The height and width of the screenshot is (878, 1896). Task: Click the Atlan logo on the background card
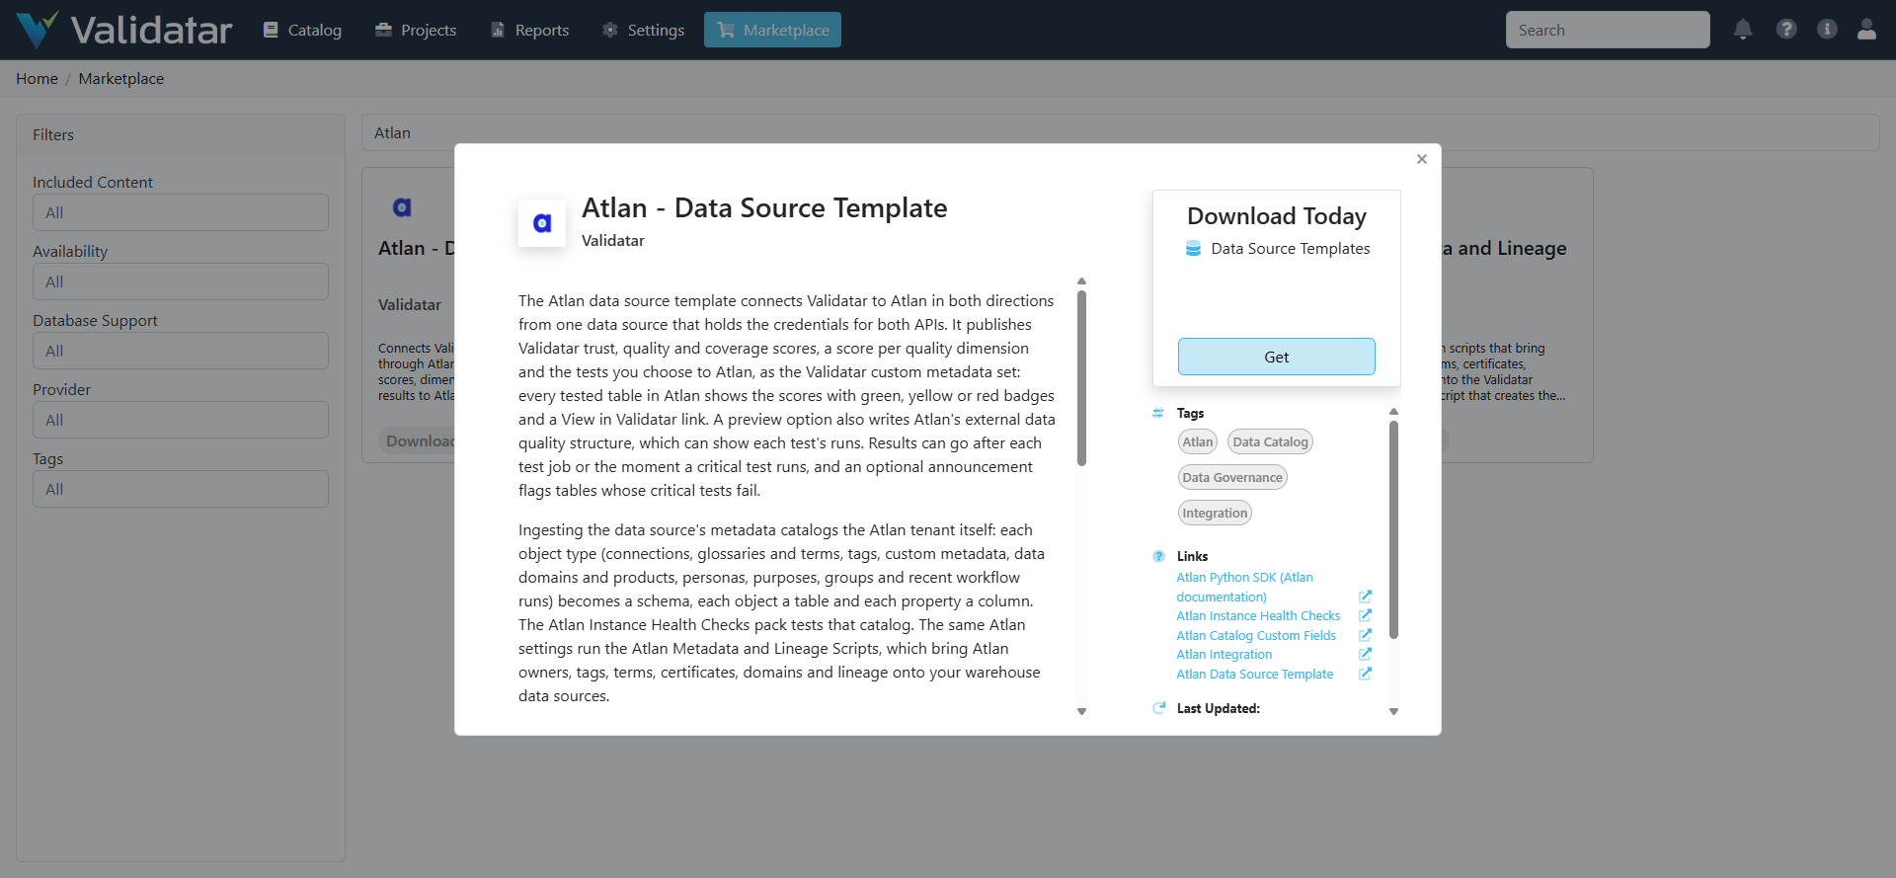tap(402, 207)
